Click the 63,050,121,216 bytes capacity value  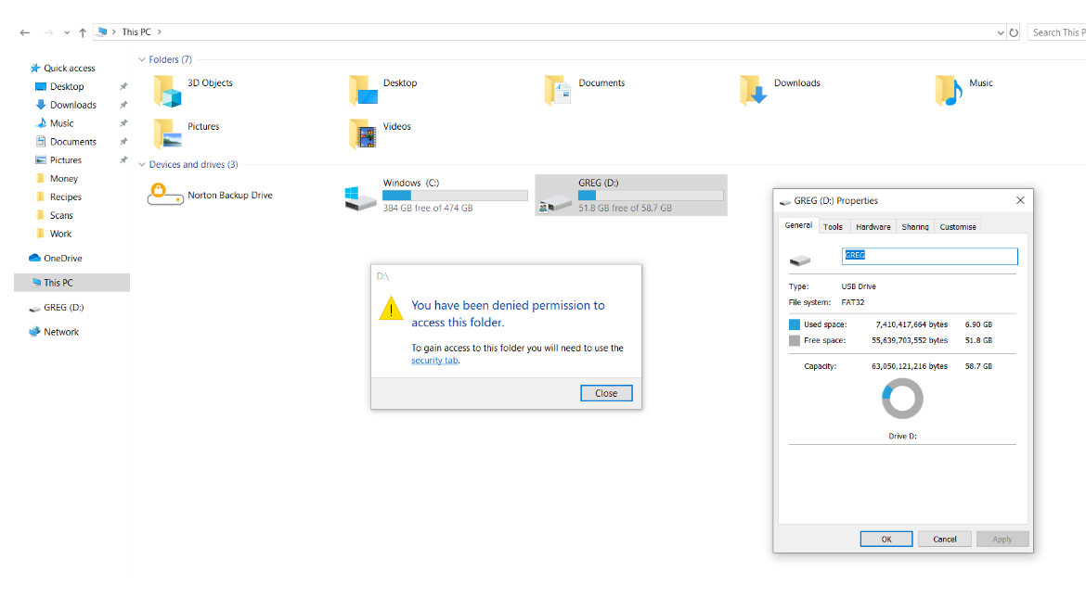tap(910, 367)
